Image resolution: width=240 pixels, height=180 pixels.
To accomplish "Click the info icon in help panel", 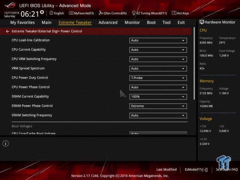I will pyautogui.click(x=6, y=143).
